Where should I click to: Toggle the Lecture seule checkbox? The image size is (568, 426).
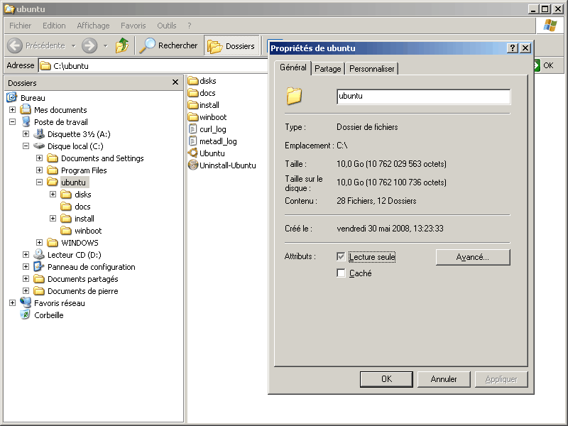point(341,257)
